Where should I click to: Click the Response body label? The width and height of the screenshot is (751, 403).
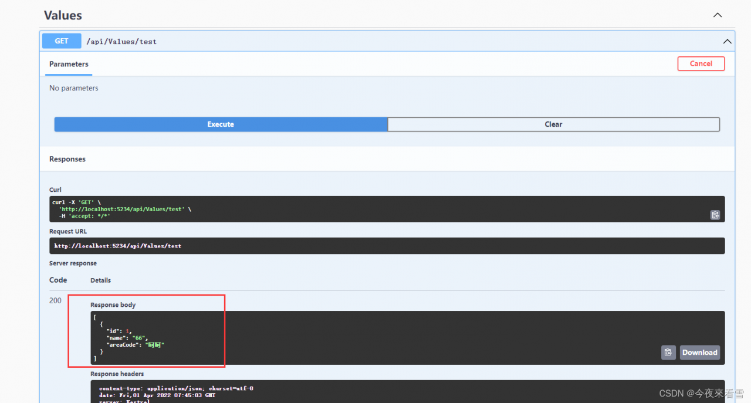point(113,305)
